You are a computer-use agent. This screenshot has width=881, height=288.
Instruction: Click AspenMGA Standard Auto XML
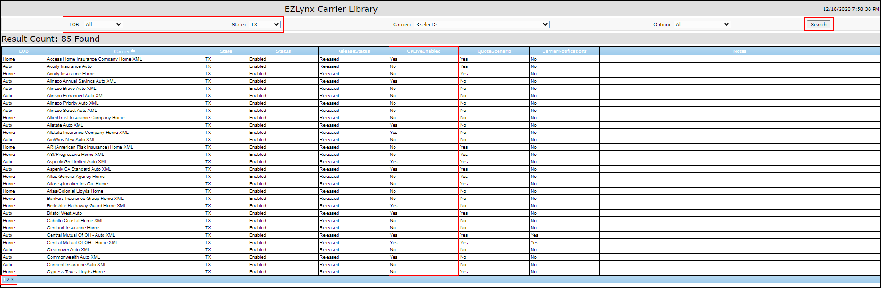tap(79, 169)
